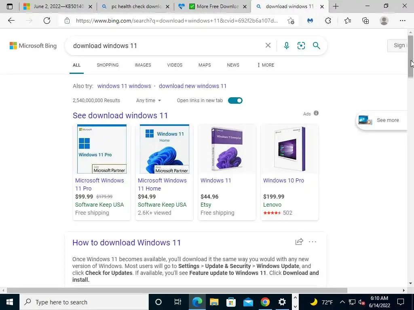Show hidden system tray icons
Viewport: 414px width, 310px height.
tap(342, 302)
